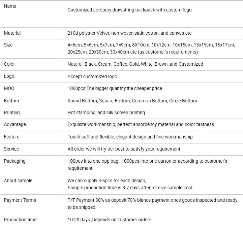This screenshot has height=225, width=243.
Task: Click the Payment Terms row label
Action: point(20,200)
